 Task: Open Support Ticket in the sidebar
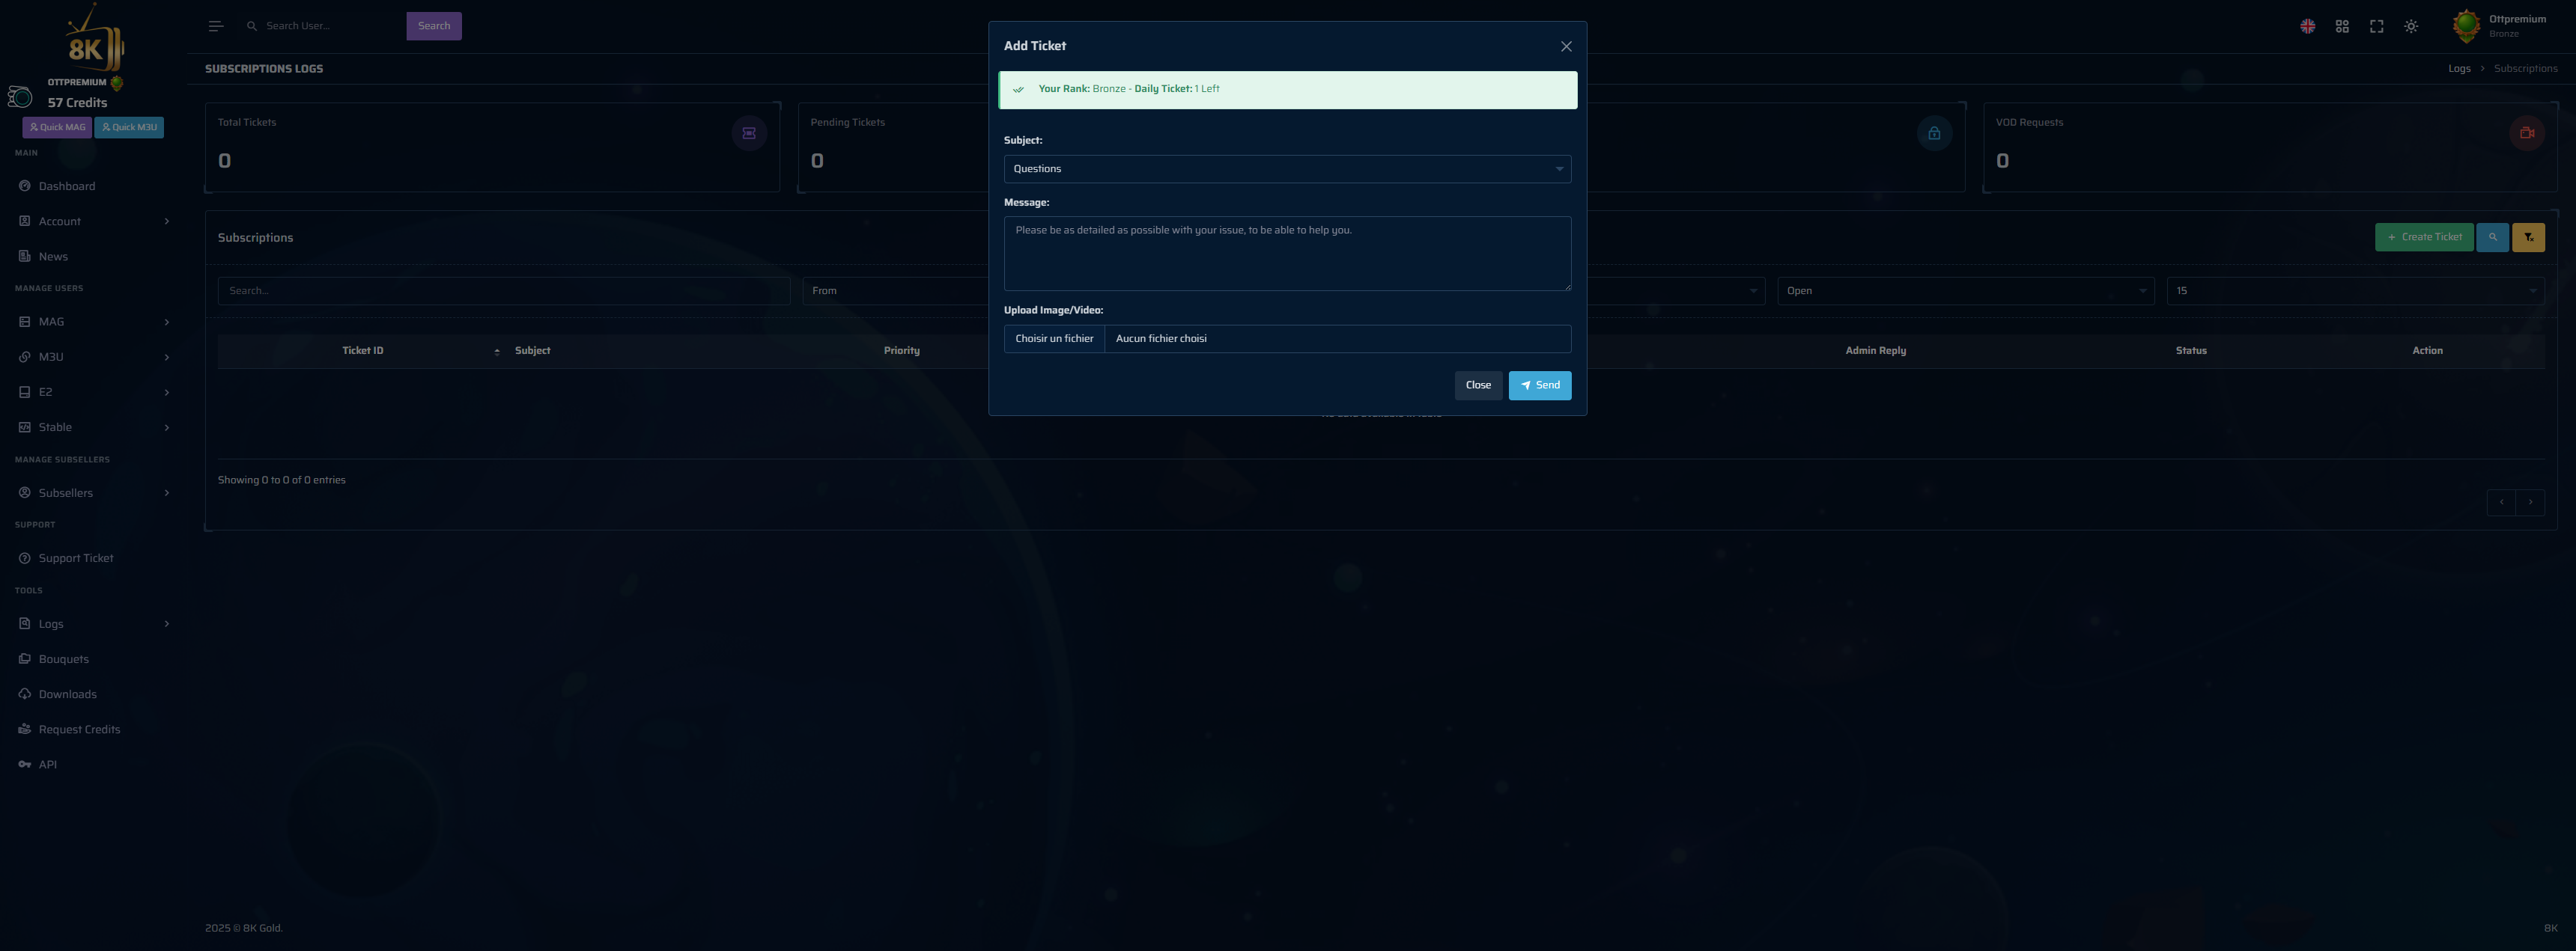click(x=76, y=558)
